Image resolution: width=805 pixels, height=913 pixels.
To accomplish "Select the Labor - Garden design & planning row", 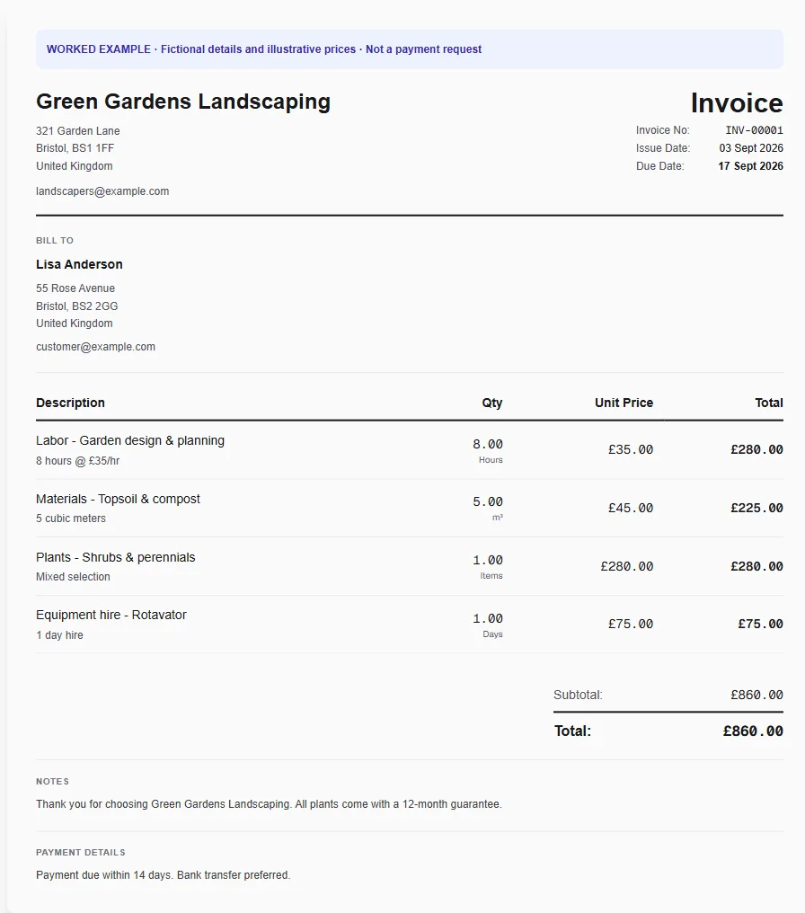I will click(x=410, y=450).
